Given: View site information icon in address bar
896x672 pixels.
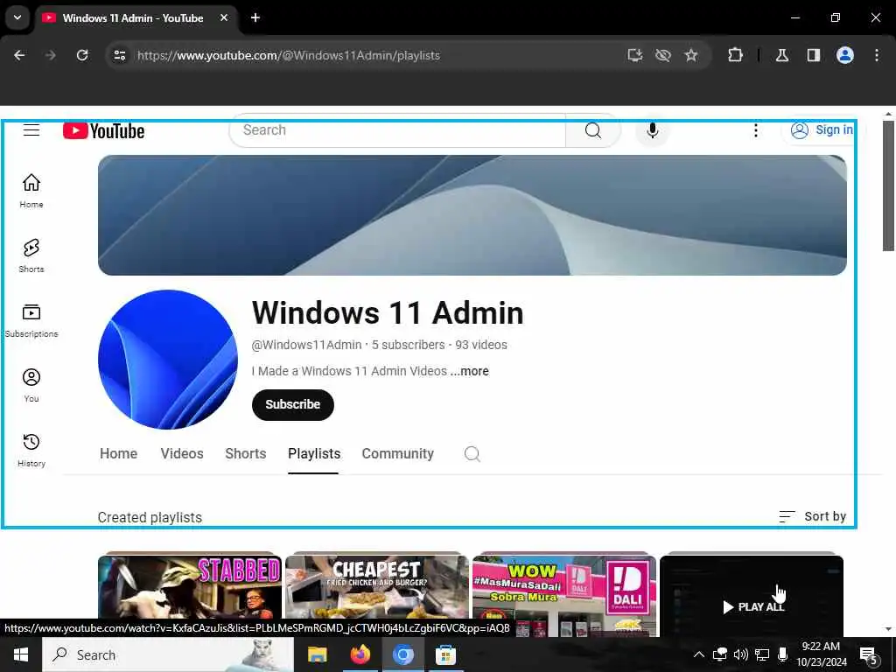Looking at the screenshot, I should tap(119, 55).
